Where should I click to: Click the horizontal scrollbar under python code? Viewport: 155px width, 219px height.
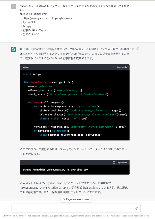[x=75, y=140]
